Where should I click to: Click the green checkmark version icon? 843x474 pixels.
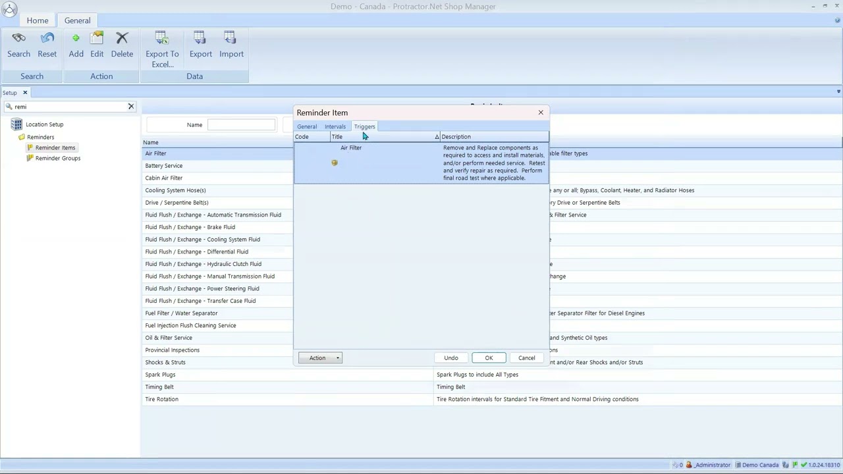[x=803, y=465]
